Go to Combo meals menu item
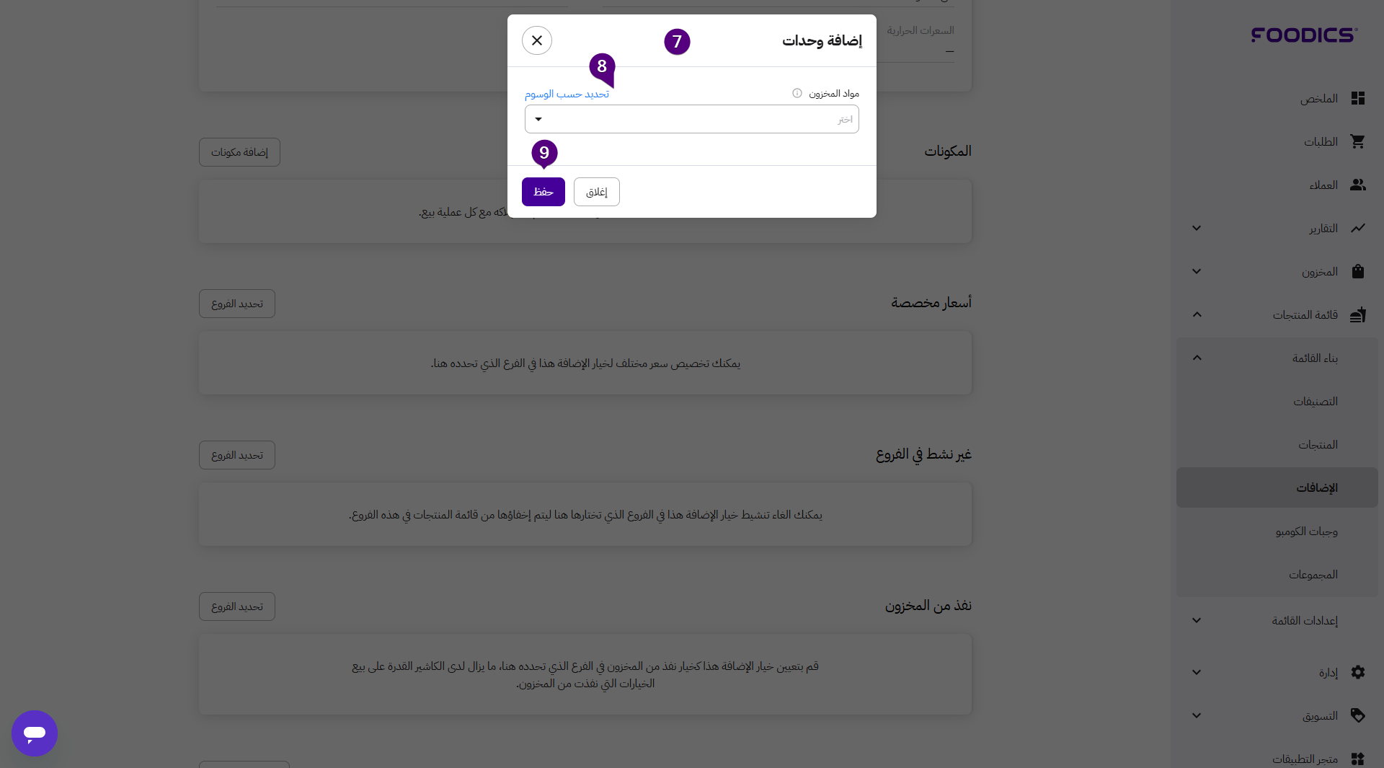This screenshot has width=1384, height=768. [1306, 531]
